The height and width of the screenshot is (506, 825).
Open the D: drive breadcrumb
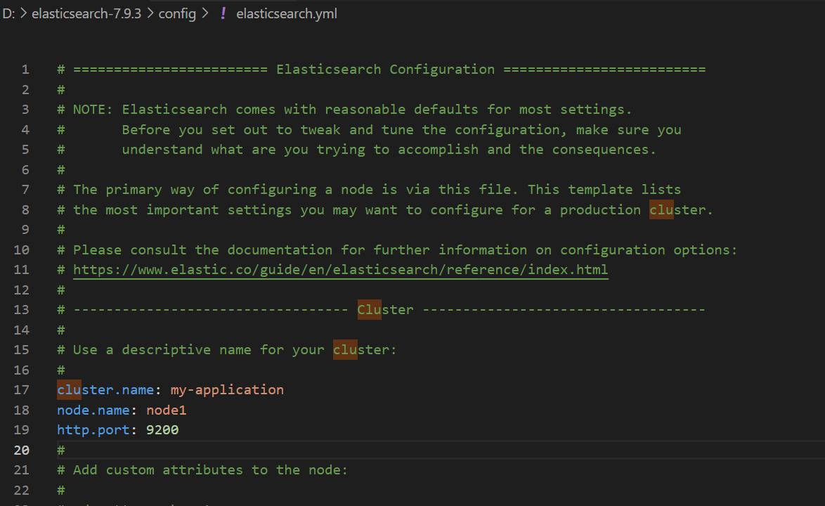pyautogui.click(x=8, y=13)
